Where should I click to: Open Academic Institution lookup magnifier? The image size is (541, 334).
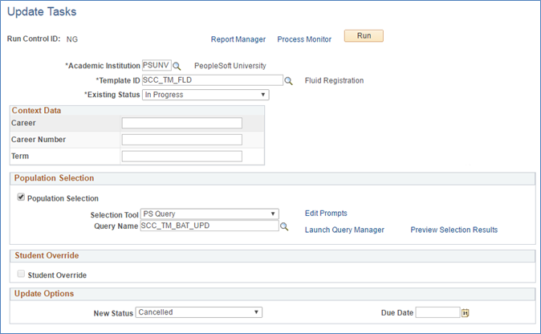pos(177,66)
